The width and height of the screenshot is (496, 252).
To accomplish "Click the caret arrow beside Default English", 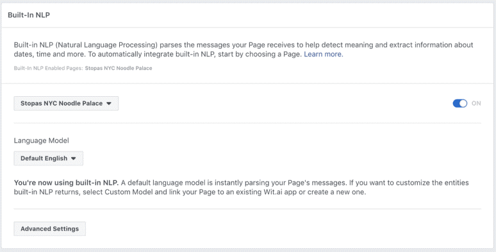I will coord(74,158).
